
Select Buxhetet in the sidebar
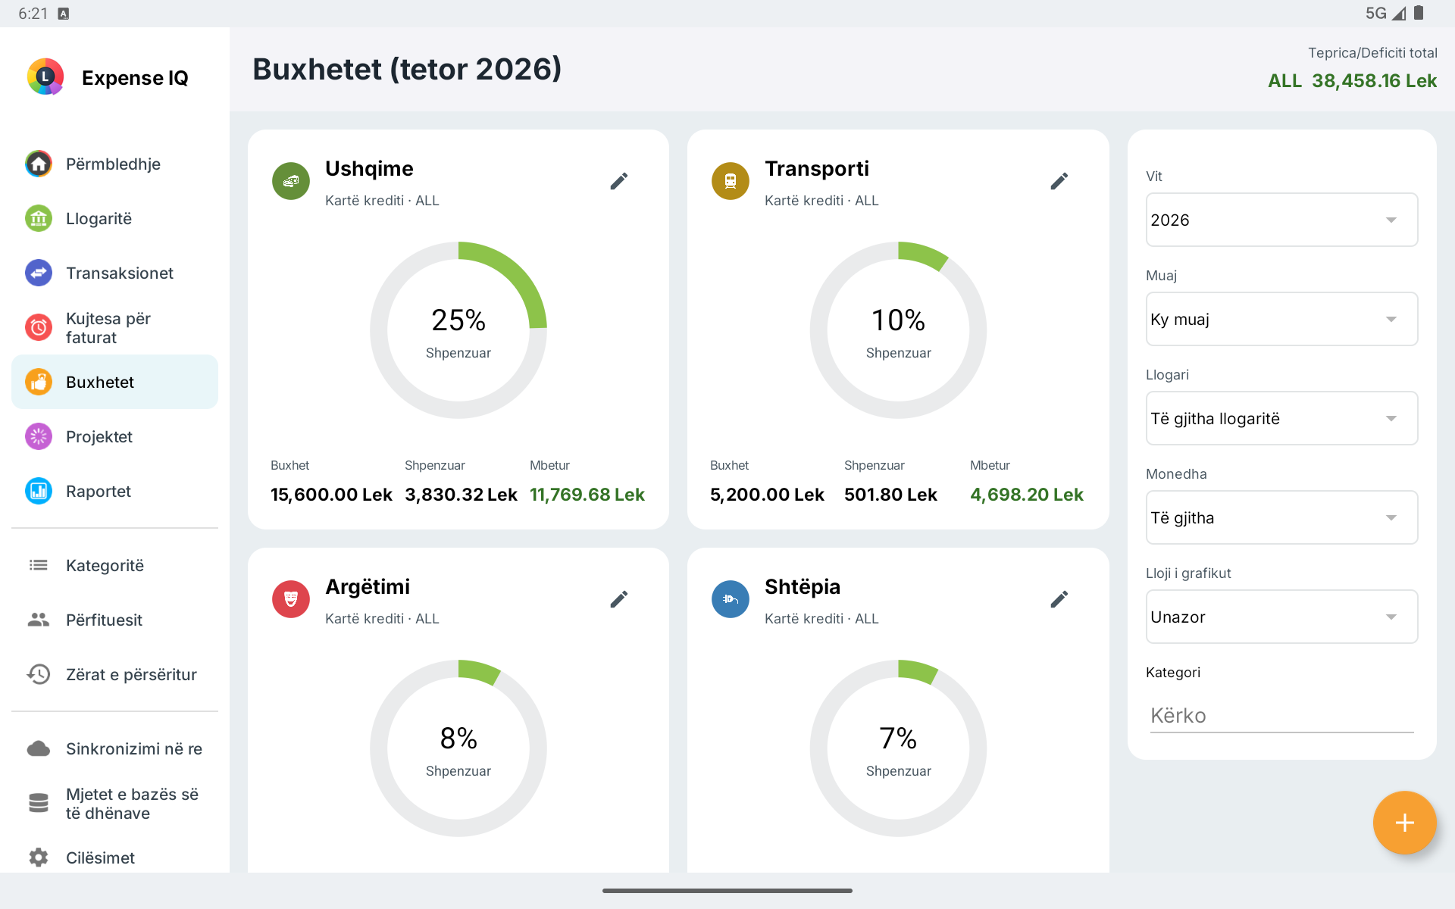pos(114,382)
